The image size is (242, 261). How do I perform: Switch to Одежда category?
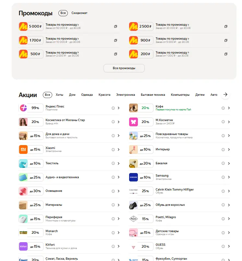click(87, 95)
